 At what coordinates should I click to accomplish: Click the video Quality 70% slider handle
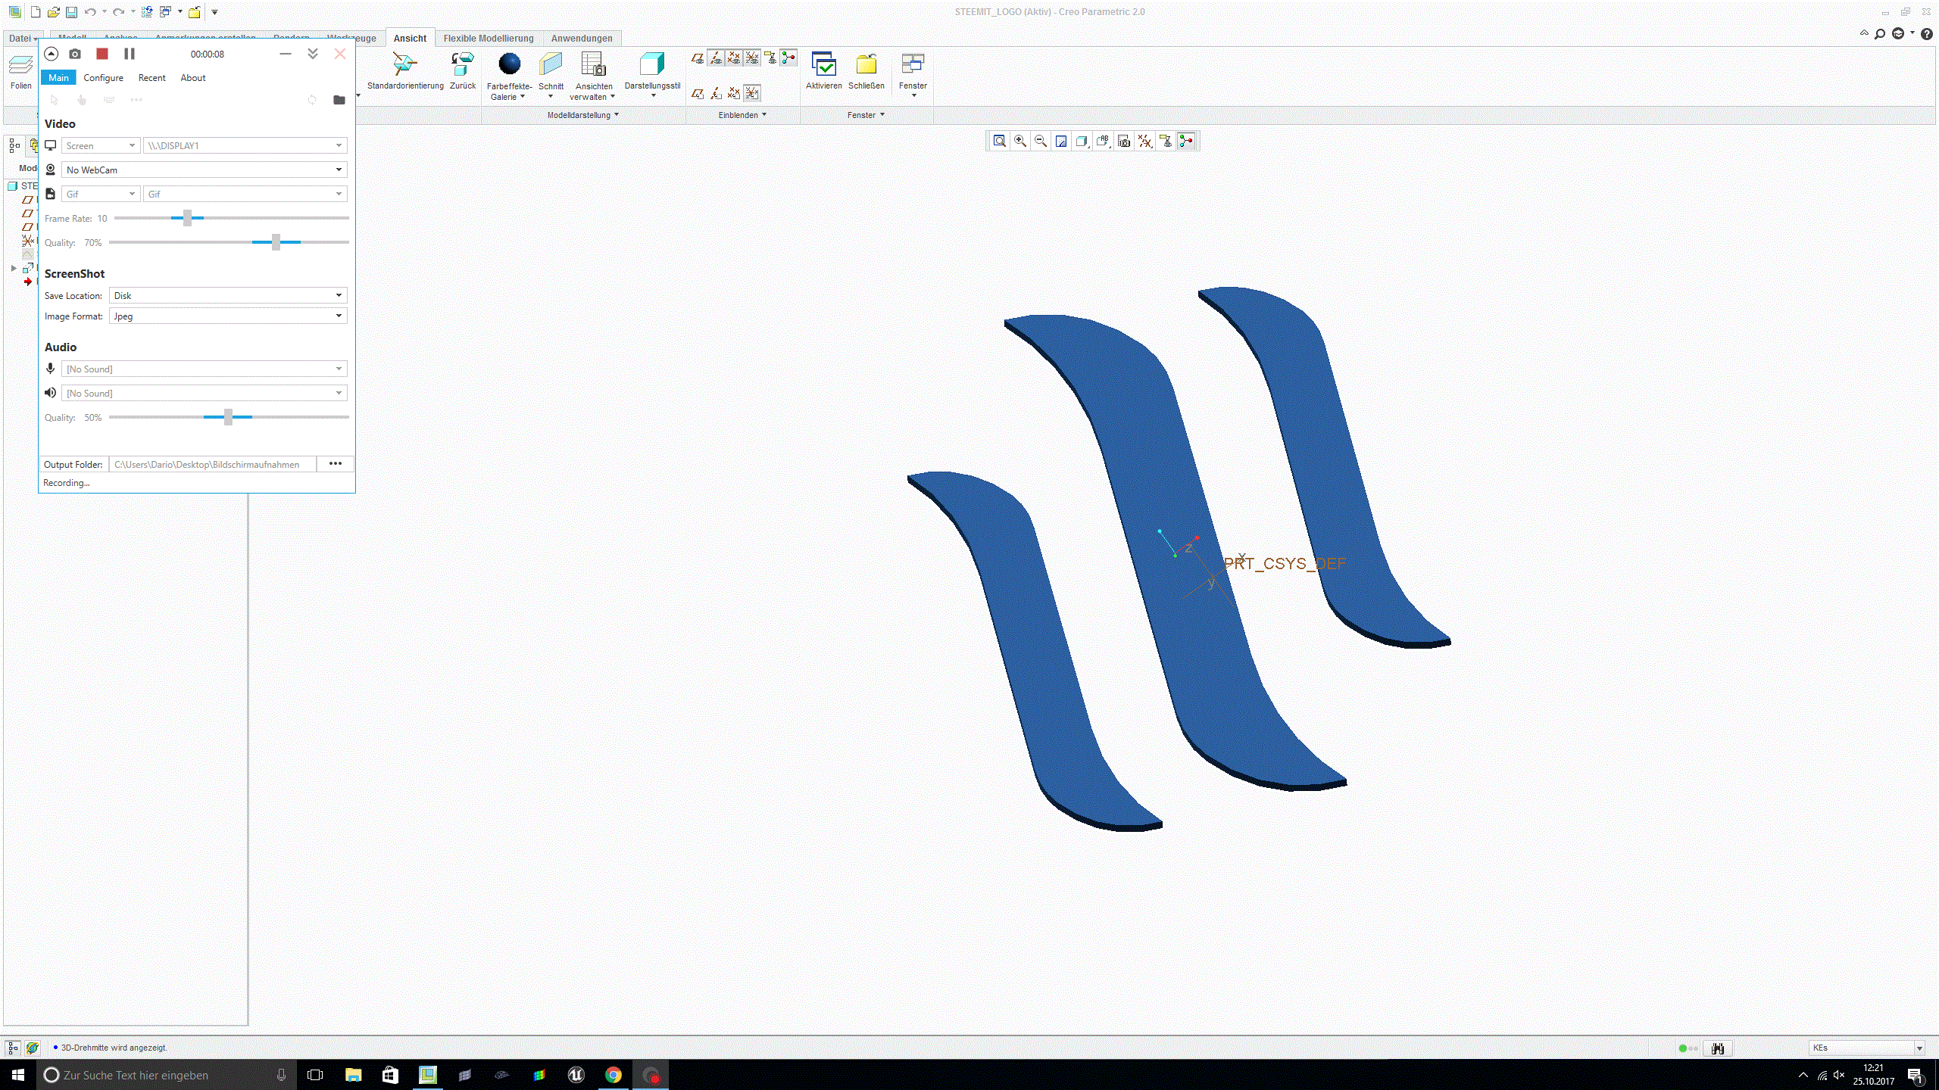coord(276,242)
